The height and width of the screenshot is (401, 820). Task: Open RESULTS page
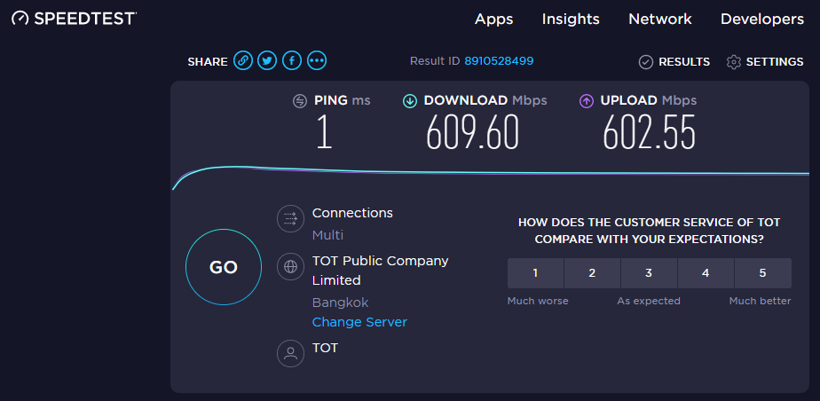pos(684,62)
